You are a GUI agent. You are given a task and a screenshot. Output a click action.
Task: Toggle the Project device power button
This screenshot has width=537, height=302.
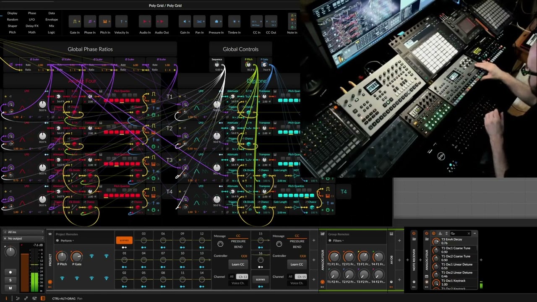click(x=50, y=282)
